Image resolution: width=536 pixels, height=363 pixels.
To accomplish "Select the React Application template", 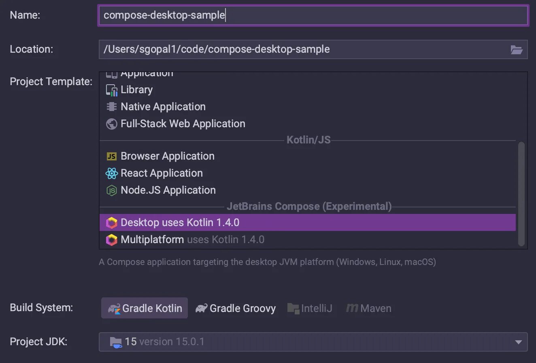I will tap(162, 173).
